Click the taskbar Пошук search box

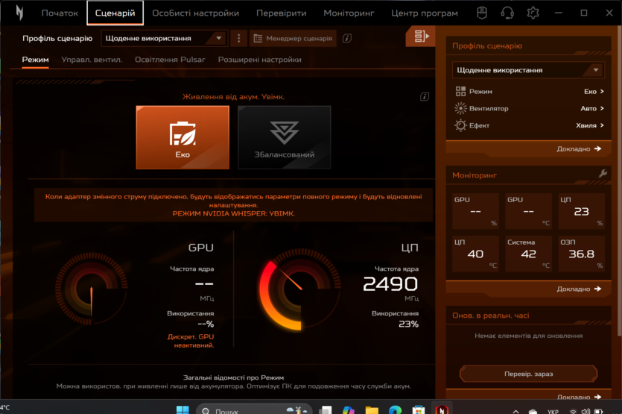click(x=254, y=410)
